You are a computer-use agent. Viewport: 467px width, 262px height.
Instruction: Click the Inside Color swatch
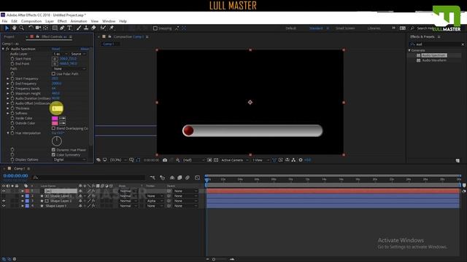pos(55,118)
